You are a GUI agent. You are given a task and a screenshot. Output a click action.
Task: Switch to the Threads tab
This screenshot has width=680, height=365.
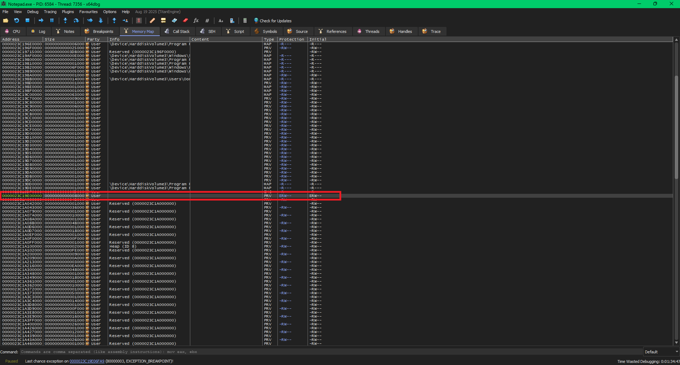[368, 31]
